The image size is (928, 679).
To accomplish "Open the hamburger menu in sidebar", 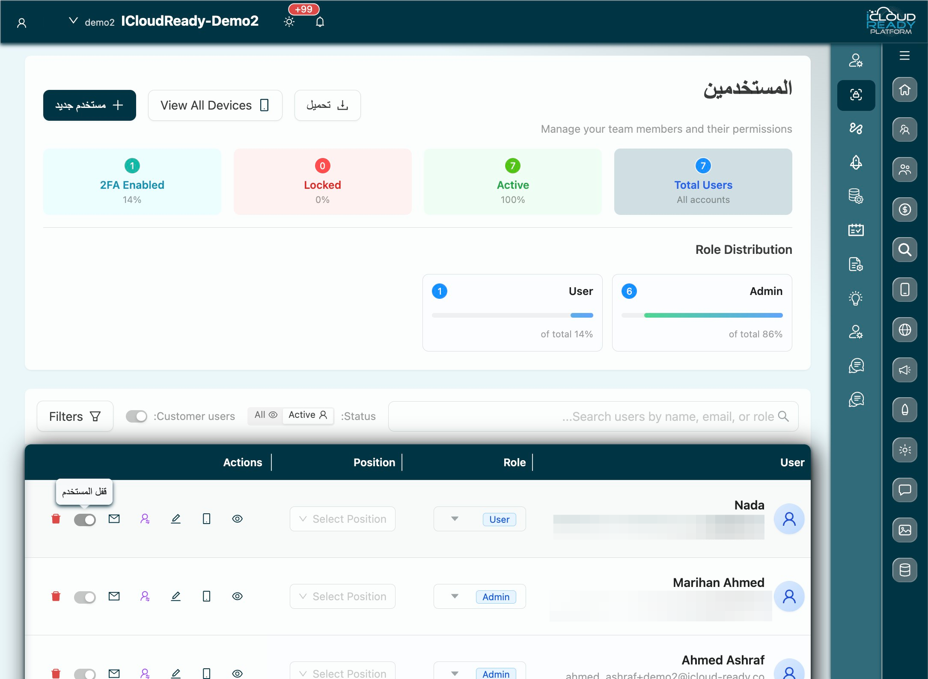I will [x=904, y=56].
